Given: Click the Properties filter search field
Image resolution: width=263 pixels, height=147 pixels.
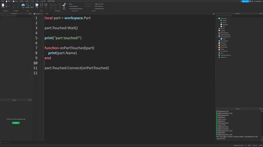Looking at the screenshot, I should click(x=16, y=16).
